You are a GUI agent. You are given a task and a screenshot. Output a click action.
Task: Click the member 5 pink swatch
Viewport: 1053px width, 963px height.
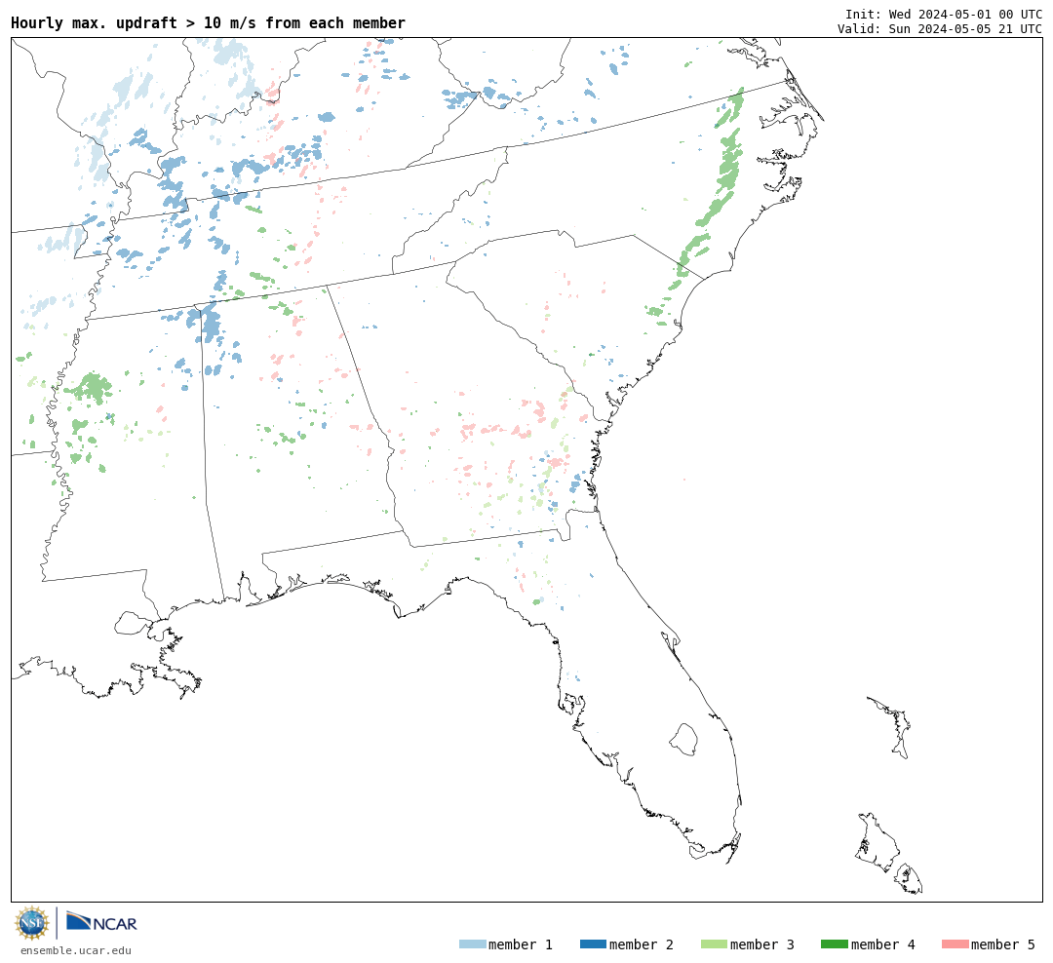click(955, 944)
